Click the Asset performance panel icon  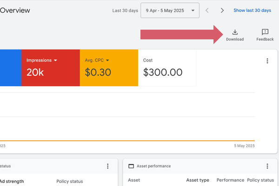pos(131,166)
